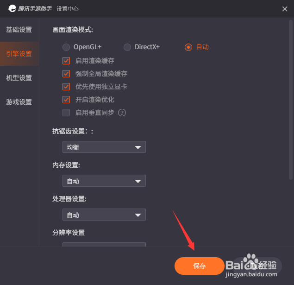Toggle 强制全局渲染缓存 checkbox
This screenshot has width=294, height=285.
pyautogui.click(x=66, y=74)
